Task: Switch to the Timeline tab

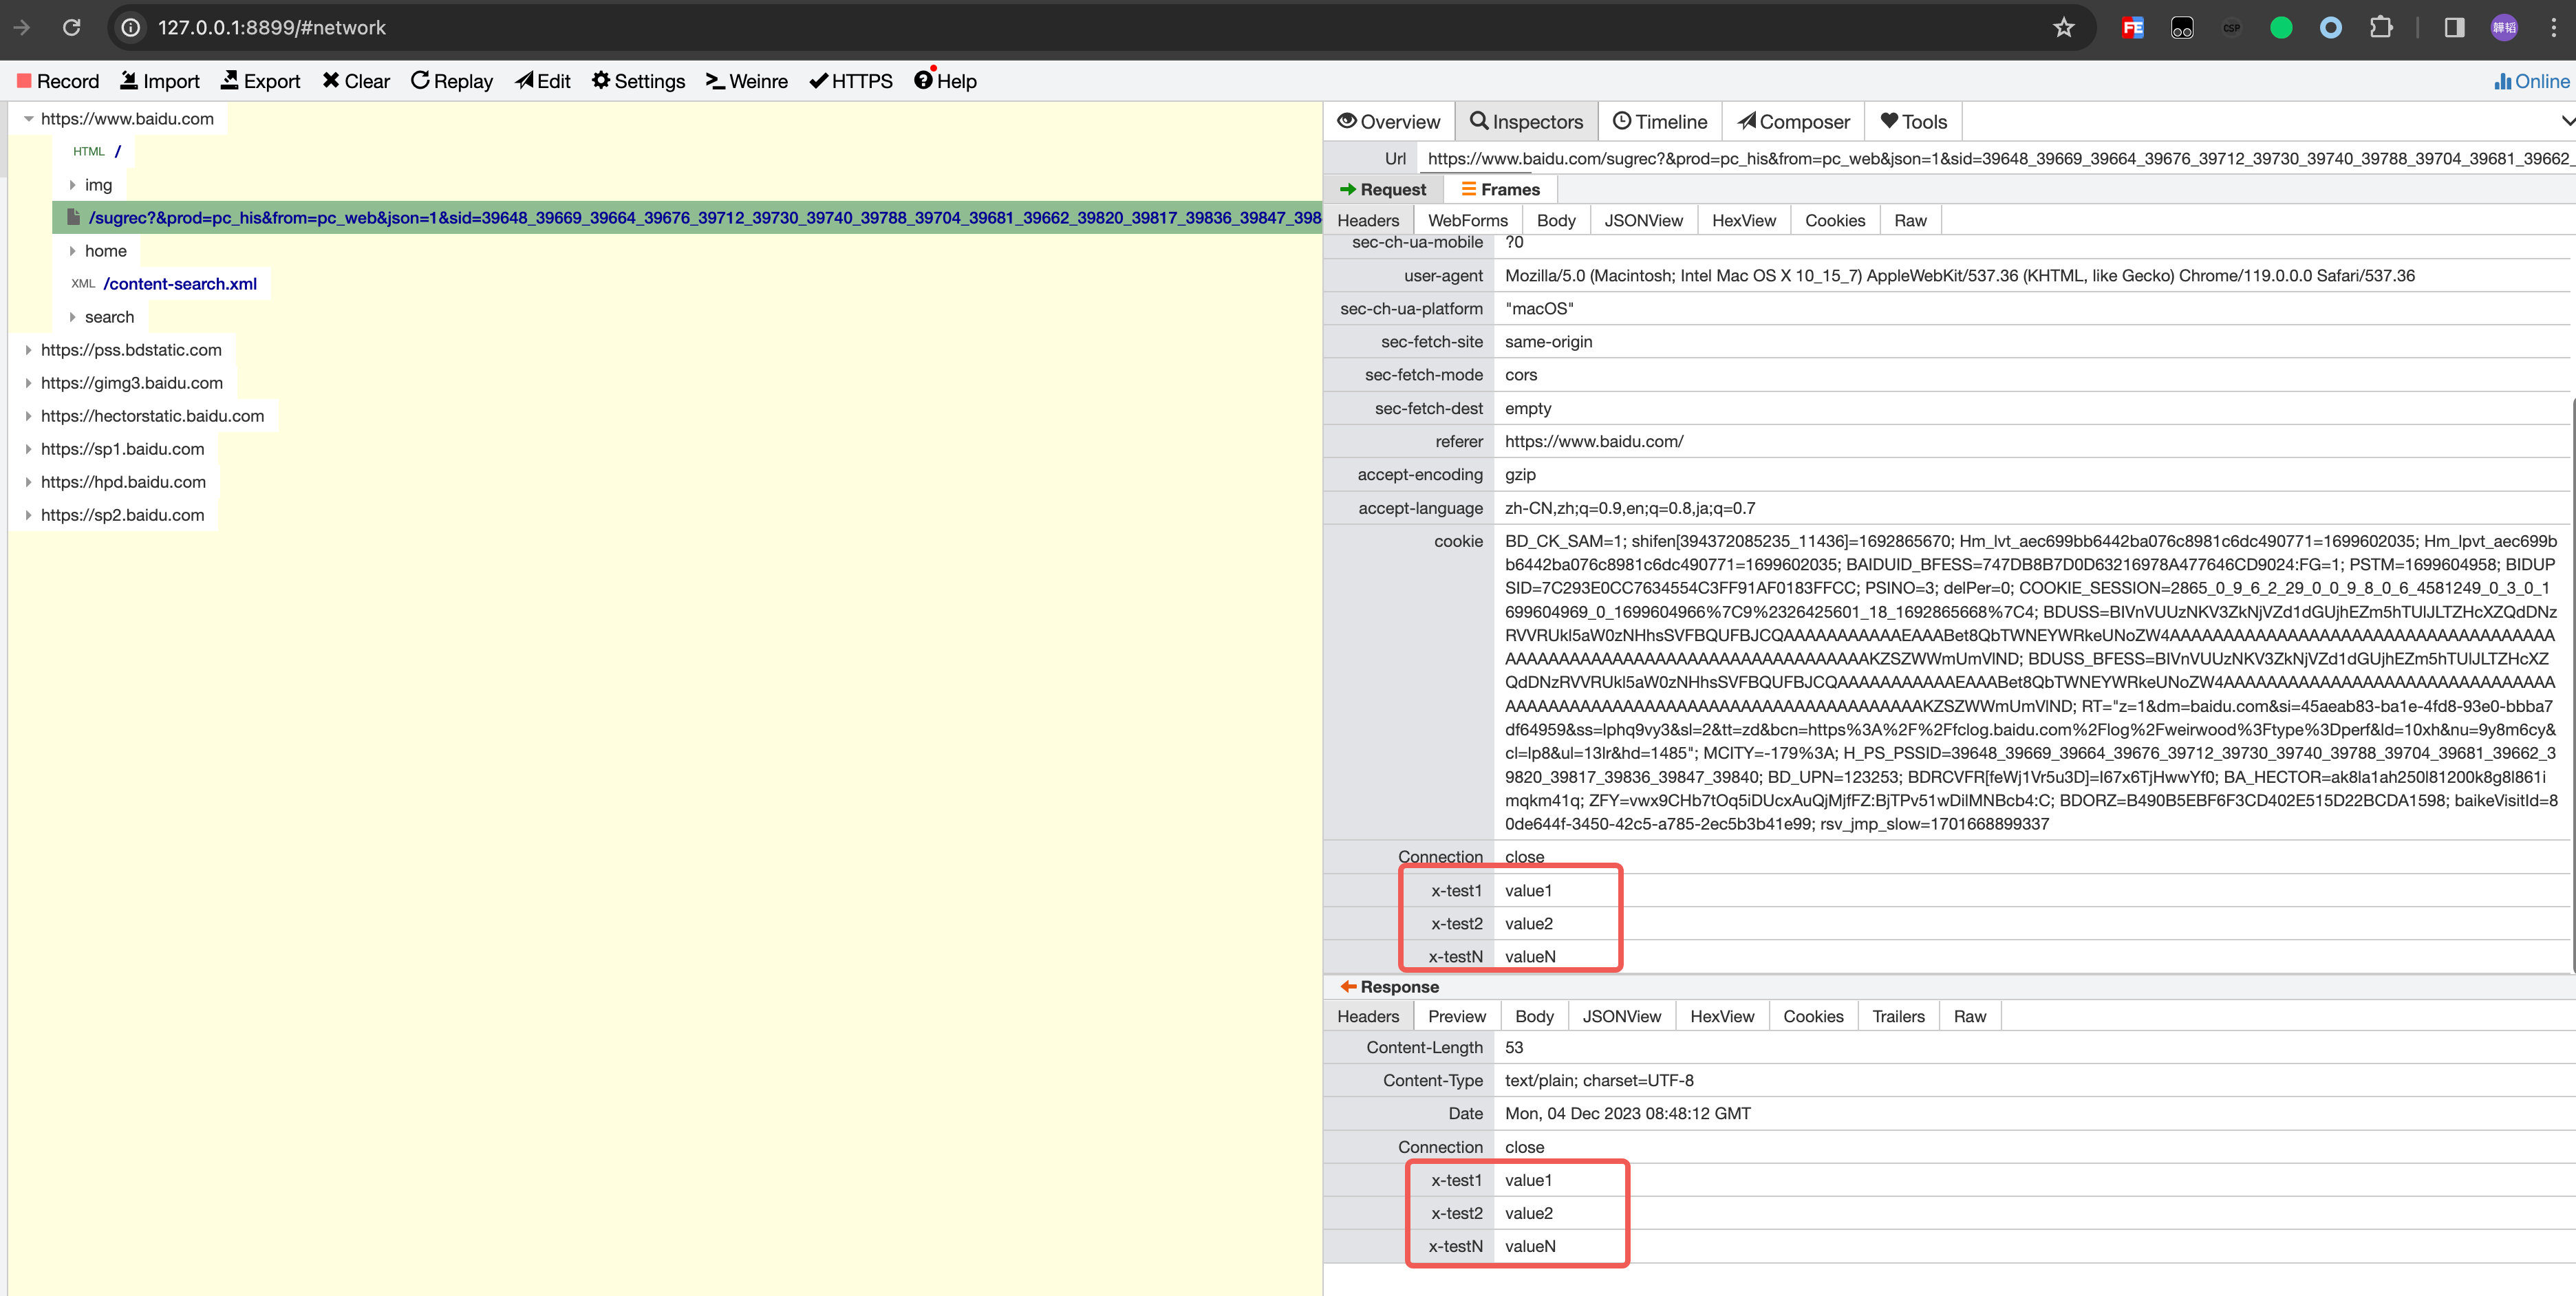Action: [1660, 121]
